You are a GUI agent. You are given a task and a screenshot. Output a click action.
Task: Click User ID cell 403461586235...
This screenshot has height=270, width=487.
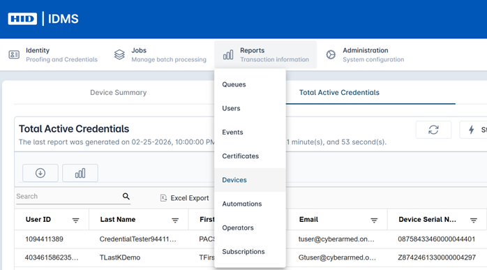click(52, 257)
